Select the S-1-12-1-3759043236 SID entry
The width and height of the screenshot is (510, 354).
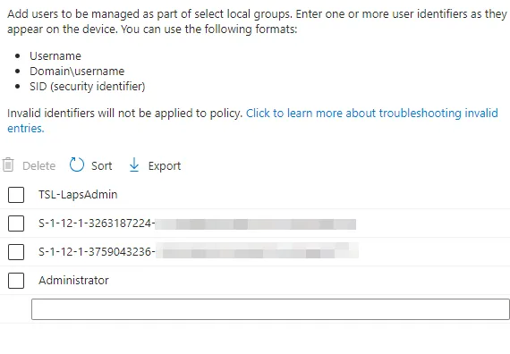(199, 251)
